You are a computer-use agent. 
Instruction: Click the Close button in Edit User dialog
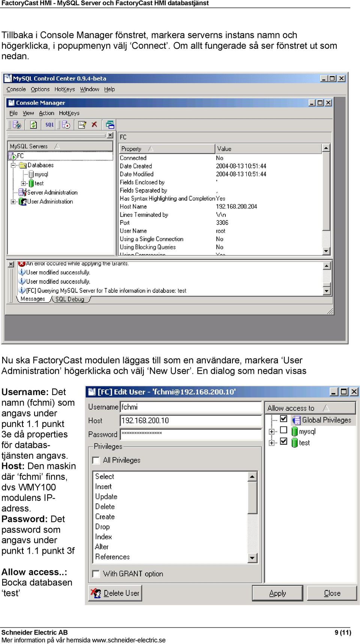coord(332,593)
